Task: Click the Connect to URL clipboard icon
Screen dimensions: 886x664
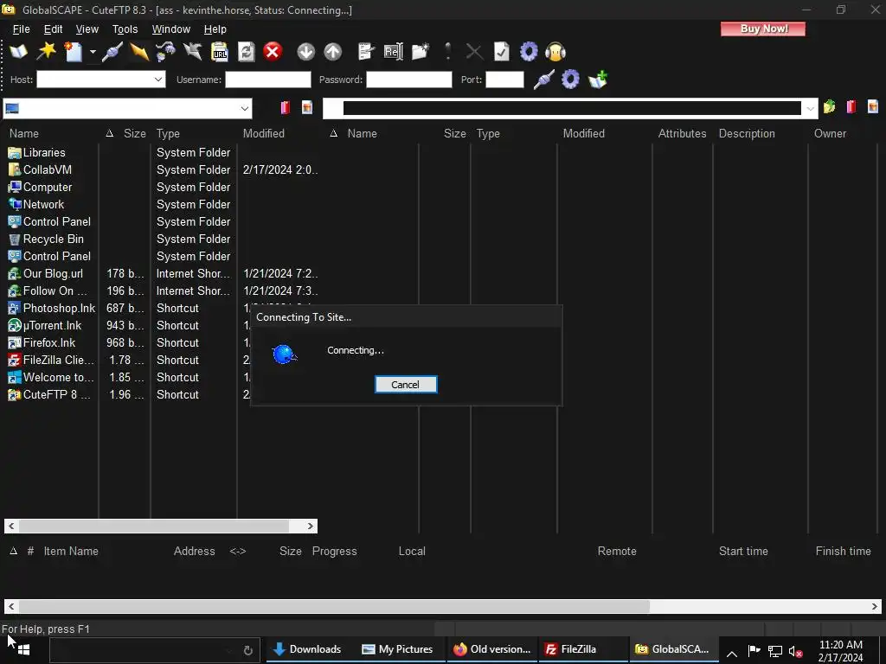Action: (x=219, y=52)
